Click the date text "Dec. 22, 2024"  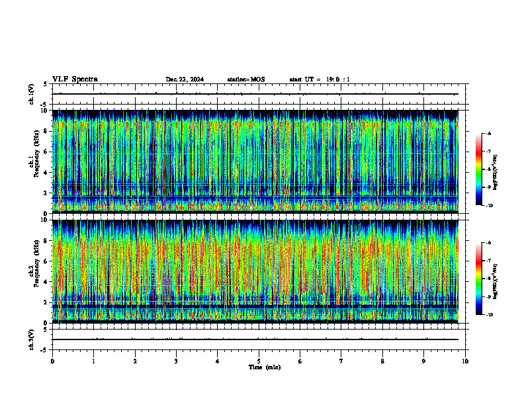[185, 79]
